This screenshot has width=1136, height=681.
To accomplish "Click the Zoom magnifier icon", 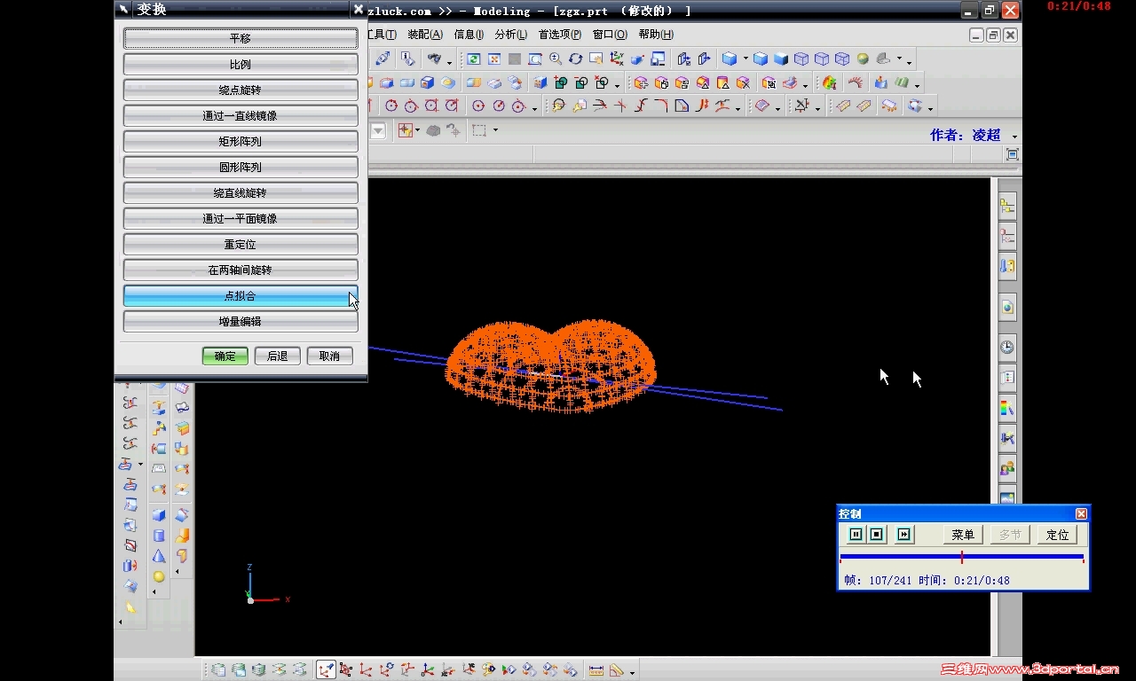I will pos(556,59).
